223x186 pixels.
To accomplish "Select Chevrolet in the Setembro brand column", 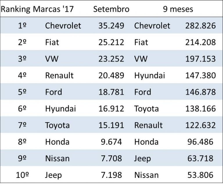I will (63, 26).
